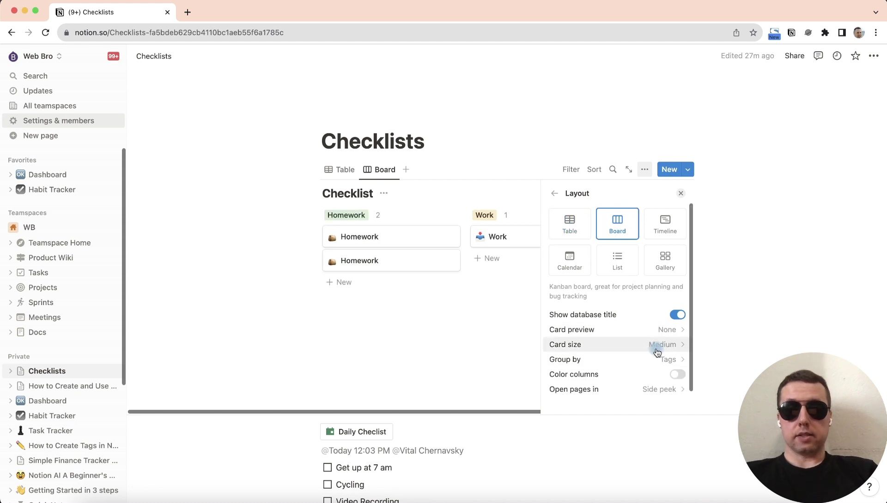The width and height of the screenshot is (887, 503).
Task: Close the Layout panel
Action: tap(680, 193)
